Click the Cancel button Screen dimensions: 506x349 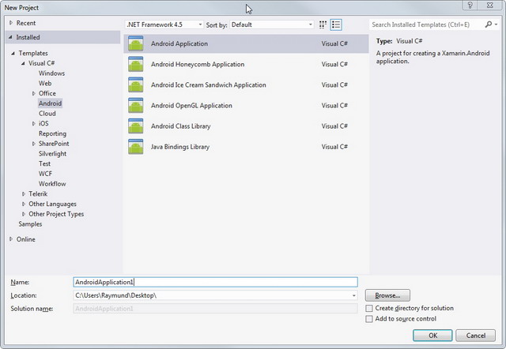click(476, 336)
